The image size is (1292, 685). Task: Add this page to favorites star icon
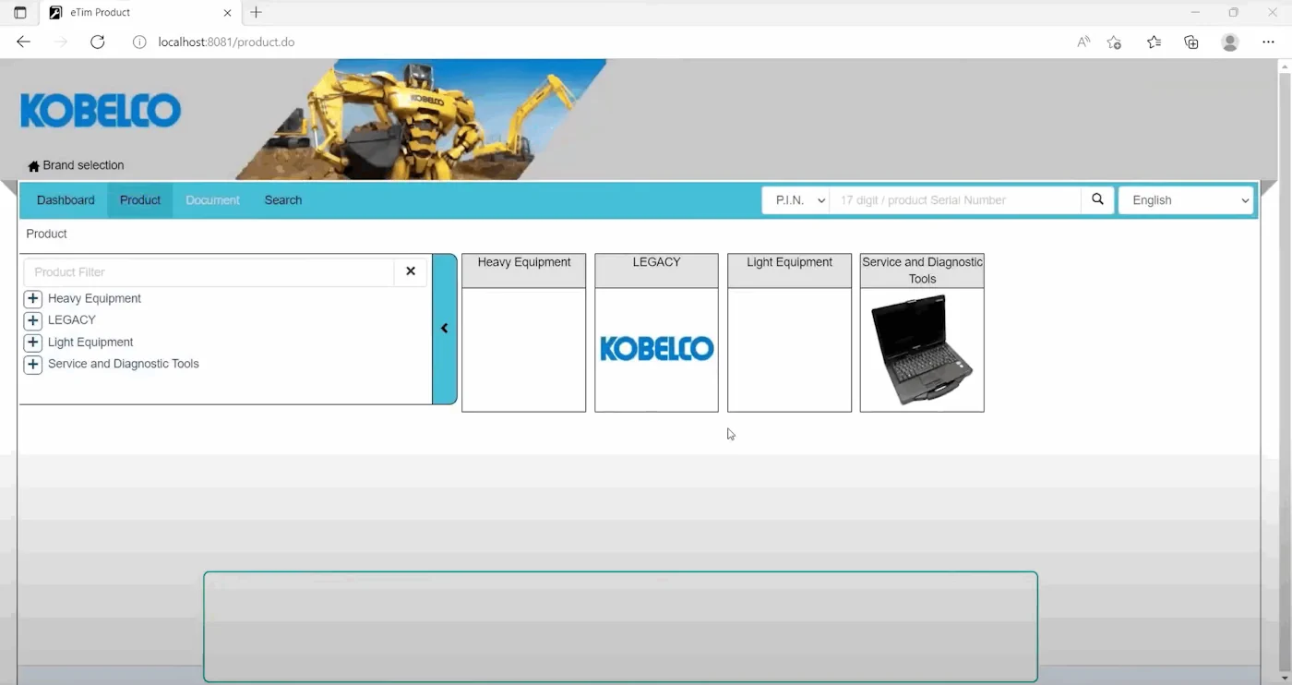(1114, 42)
